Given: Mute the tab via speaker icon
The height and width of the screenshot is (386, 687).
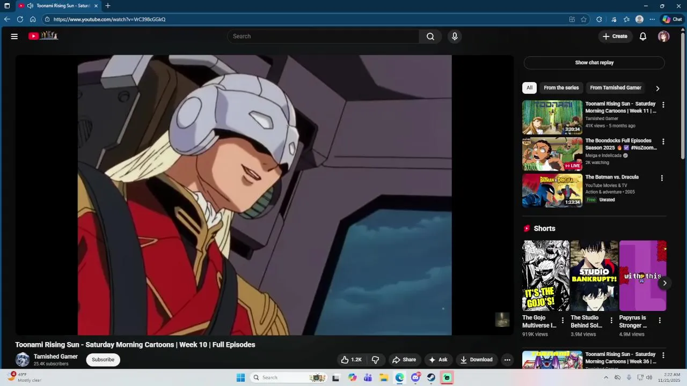Looking at the screenshot, I should [30, 6].
